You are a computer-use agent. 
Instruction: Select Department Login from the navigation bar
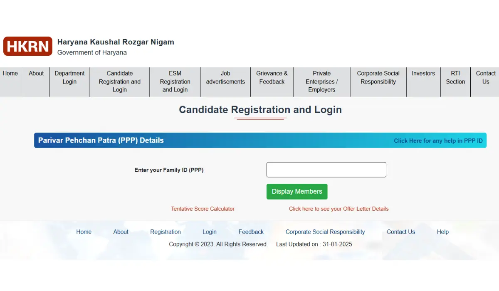pos(69,78)
